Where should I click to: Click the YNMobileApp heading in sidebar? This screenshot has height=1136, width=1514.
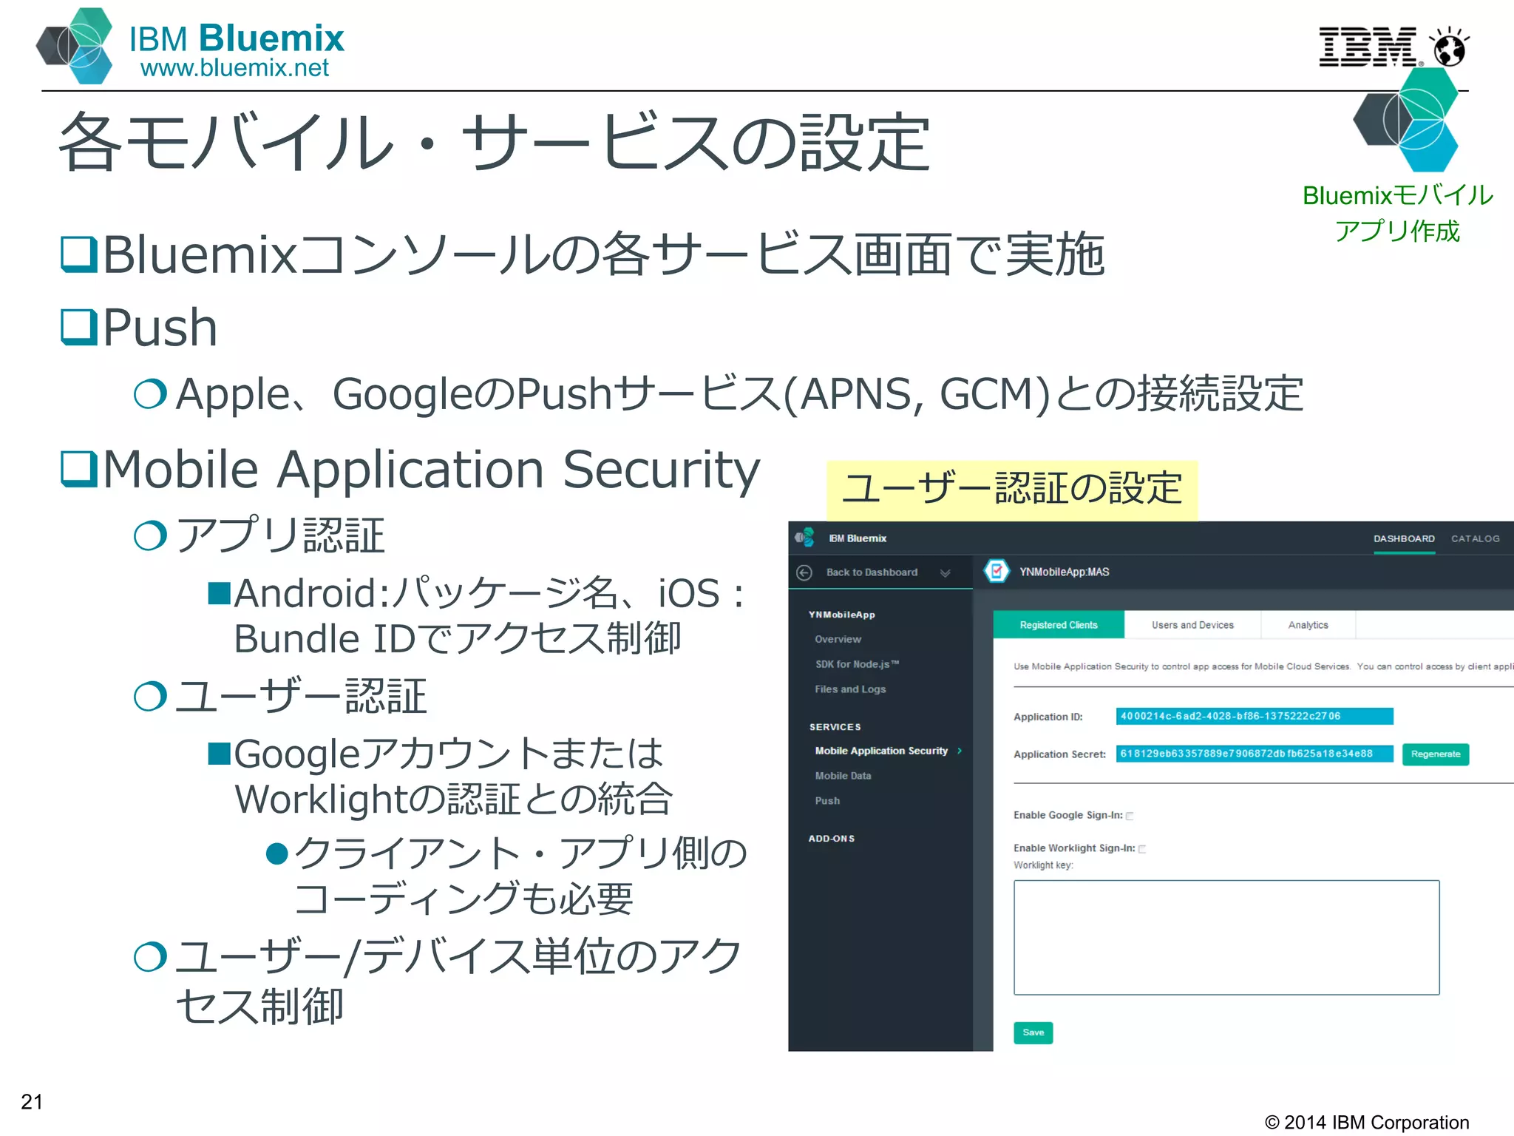click(x=841, y=615)
